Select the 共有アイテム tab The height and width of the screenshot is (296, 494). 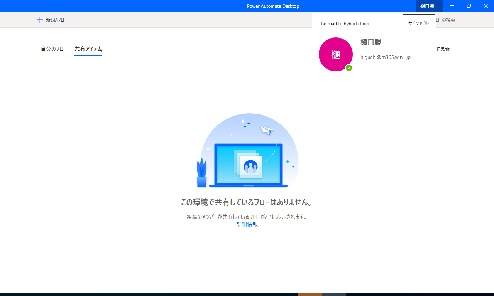pos(88,49)
